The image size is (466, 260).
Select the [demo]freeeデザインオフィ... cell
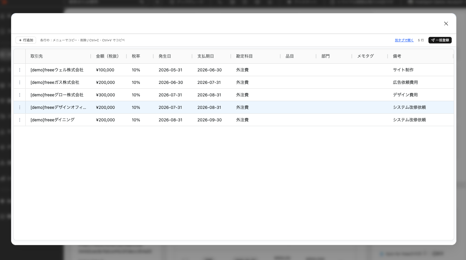point(58,107)
